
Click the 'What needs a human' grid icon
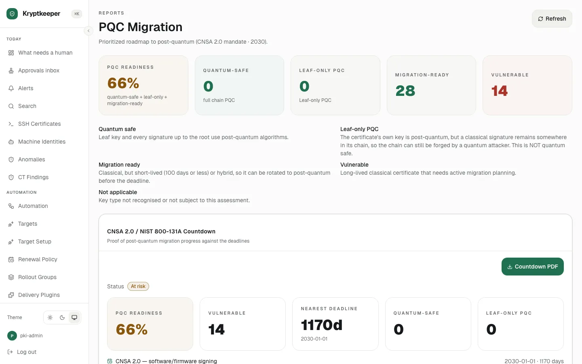coord(11,53)
